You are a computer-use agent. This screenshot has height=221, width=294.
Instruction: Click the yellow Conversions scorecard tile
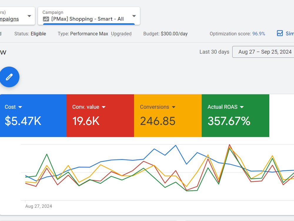[x=168, y=116]
